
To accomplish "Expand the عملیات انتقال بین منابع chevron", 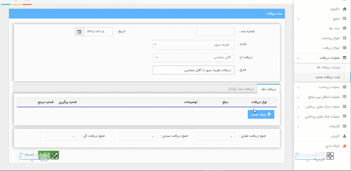I will tap(298, 98).
